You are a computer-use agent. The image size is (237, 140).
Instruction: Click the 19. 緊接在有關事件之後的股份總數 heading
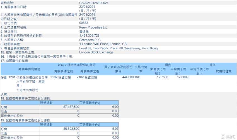[26, 121]
